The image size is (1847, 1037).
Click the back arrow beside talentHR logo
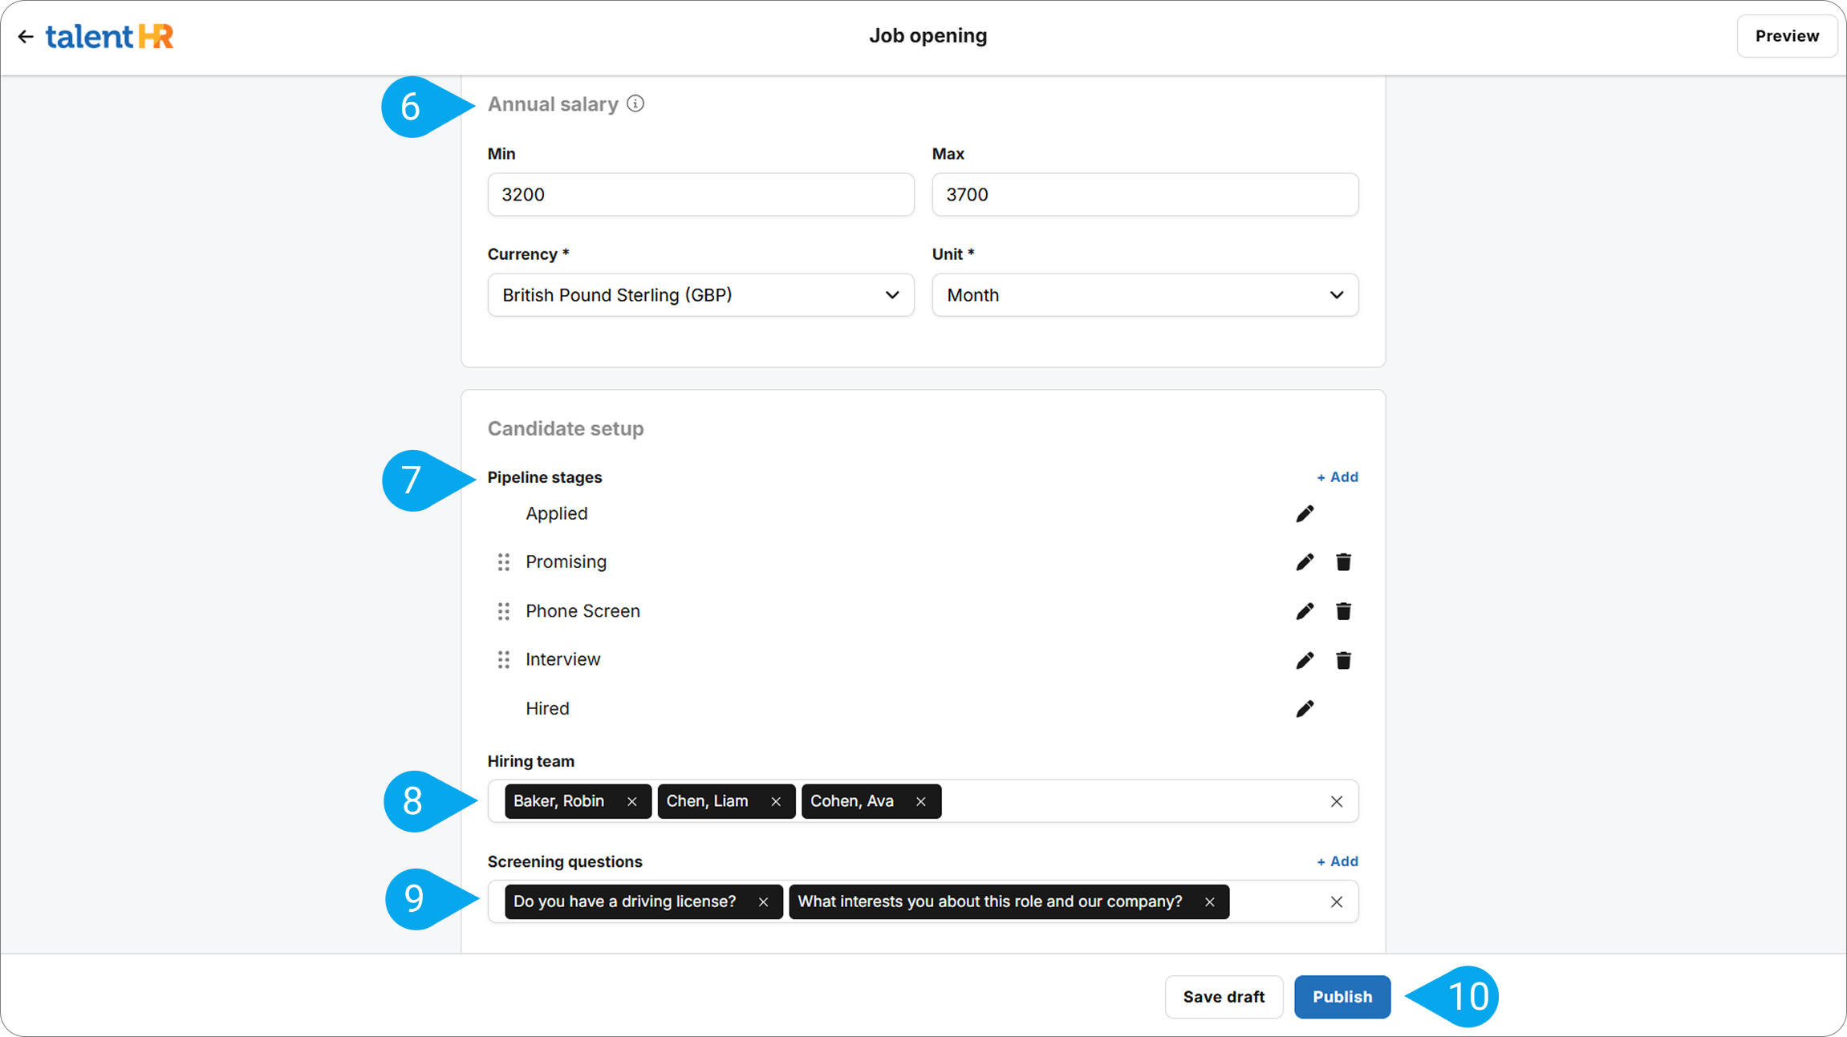pos(26,37)
